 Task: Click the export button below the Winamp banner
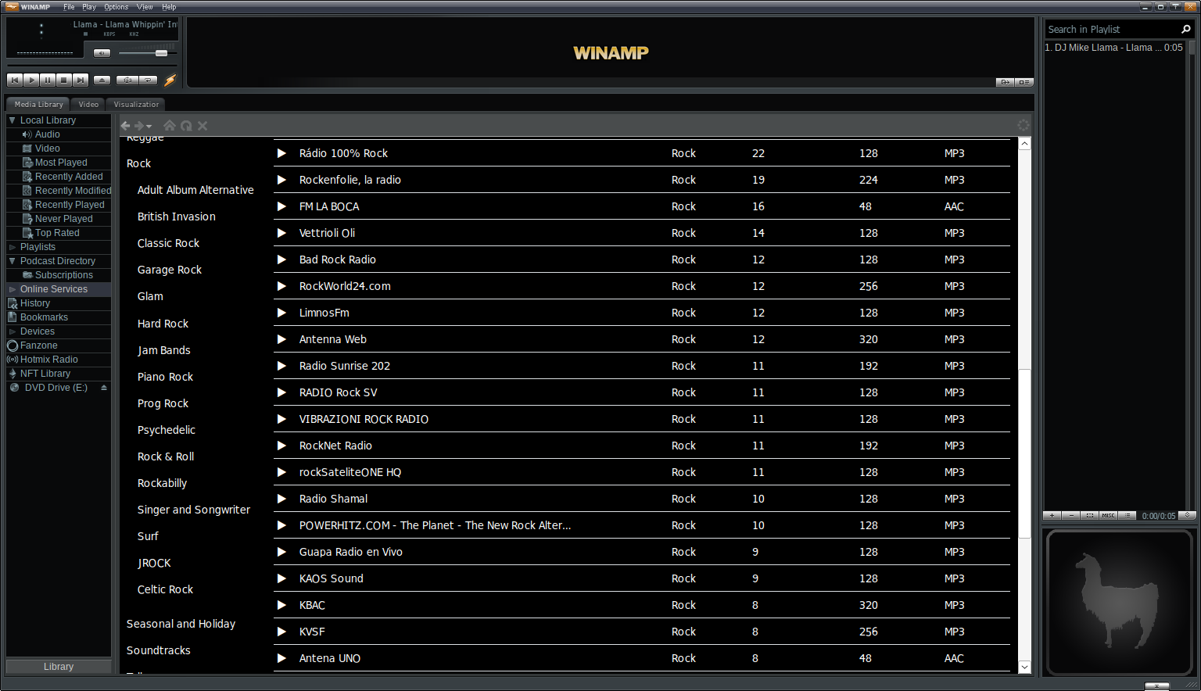tap(1006, 82)
